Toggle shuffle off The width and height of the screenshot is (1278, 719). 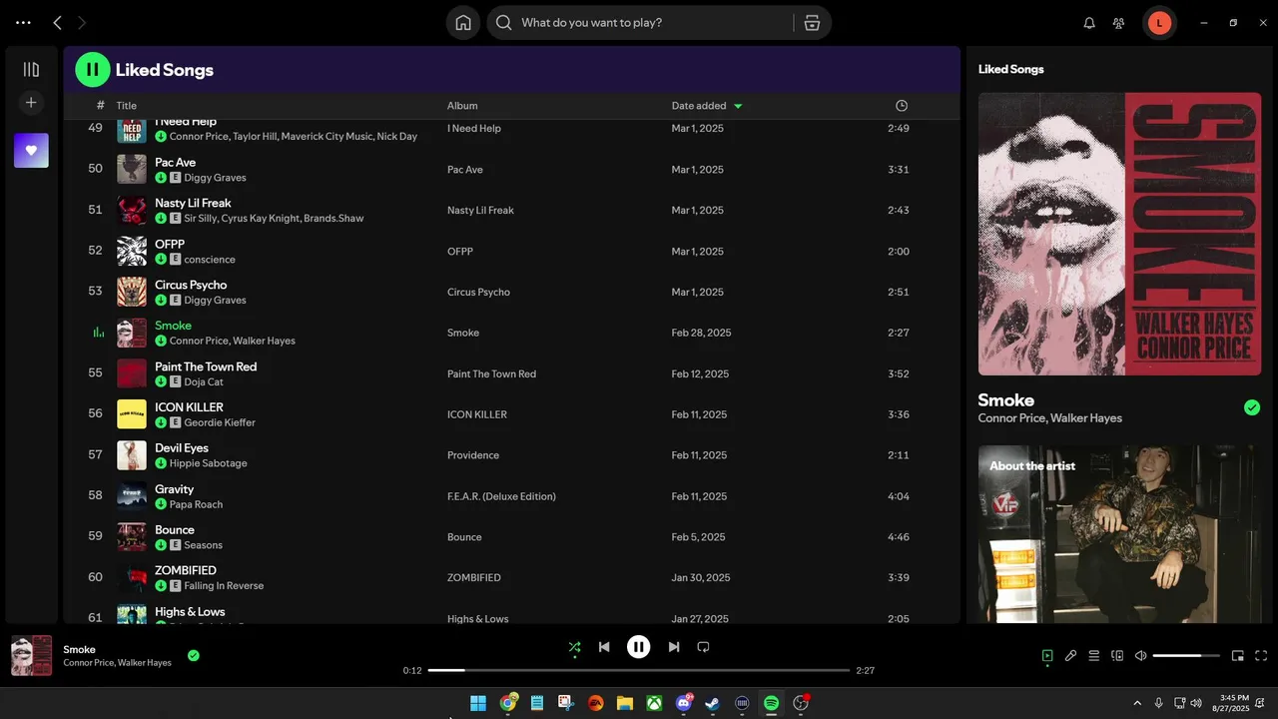click(574, 647)
